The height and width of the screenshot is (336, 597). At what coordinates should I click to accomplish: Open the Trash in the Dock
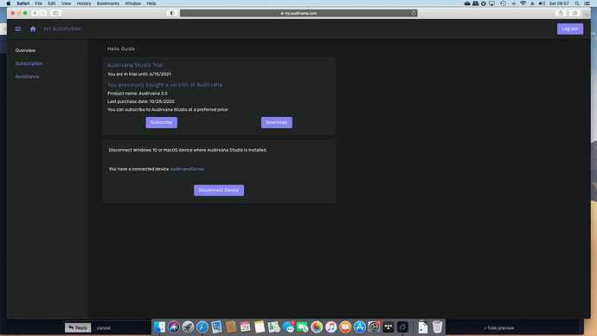pyautogui.click(x=438, y=326)
